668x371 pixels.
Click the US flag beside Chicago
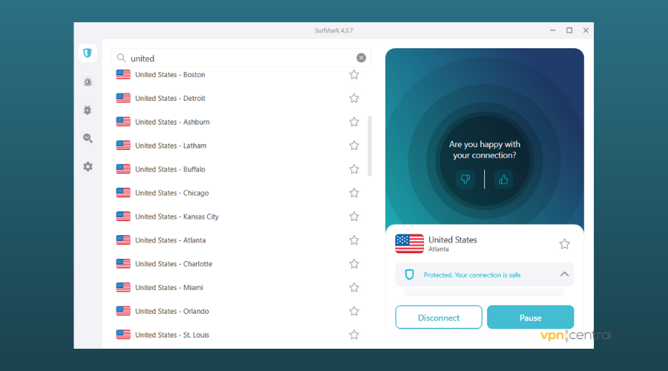(x=123, y=192)
